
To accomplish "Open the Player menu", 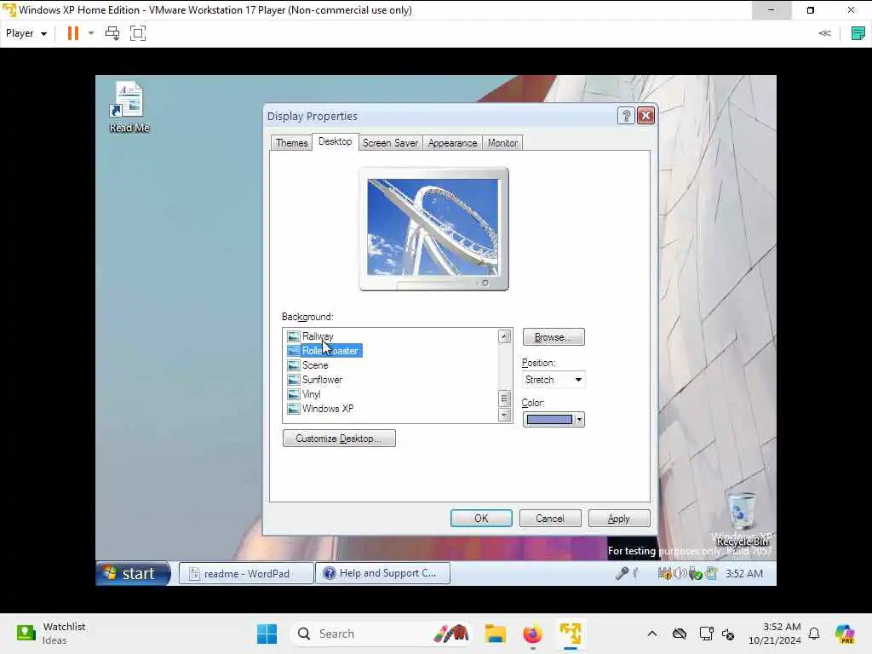I will pyautogui.click(x=26, y=33).
